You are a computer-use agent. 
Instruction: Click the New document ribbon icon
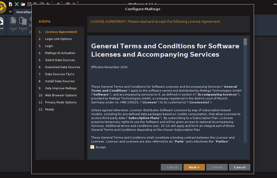pyautogui.click(x=1, y=21)
